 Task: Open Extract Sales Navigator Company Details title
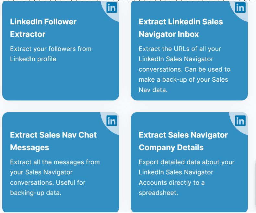coord(183,141)
